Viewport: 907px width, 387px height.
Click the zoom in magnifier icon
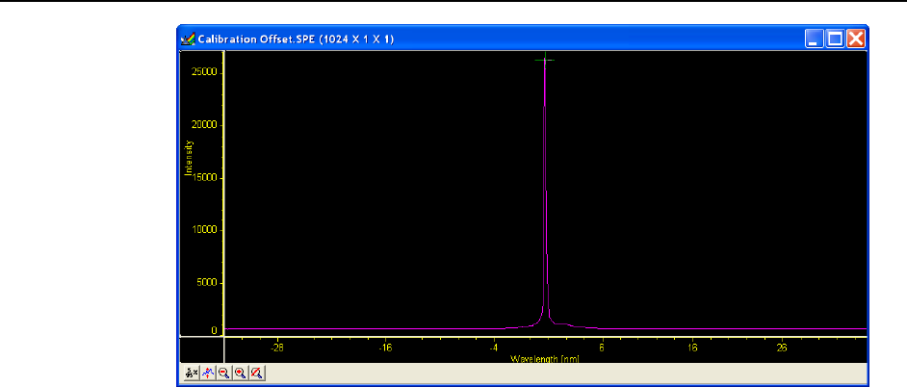pos(241,374)
